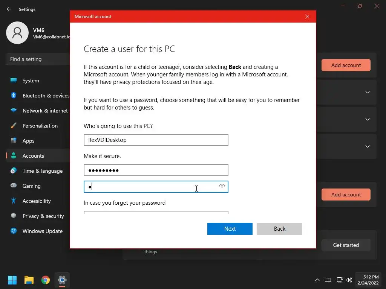The width and height of the screenshot is (386, 289).
Task: Click the Back button in dialog
Action: click(279, 229)
